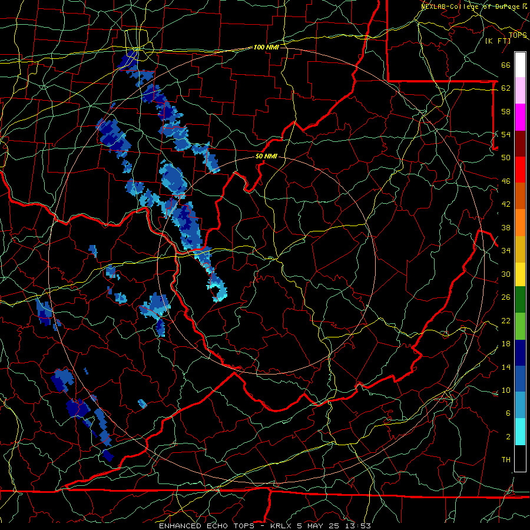Screen dimensions: 530x530
Task: Click legend value 6
Action: (x=508, y=413)
